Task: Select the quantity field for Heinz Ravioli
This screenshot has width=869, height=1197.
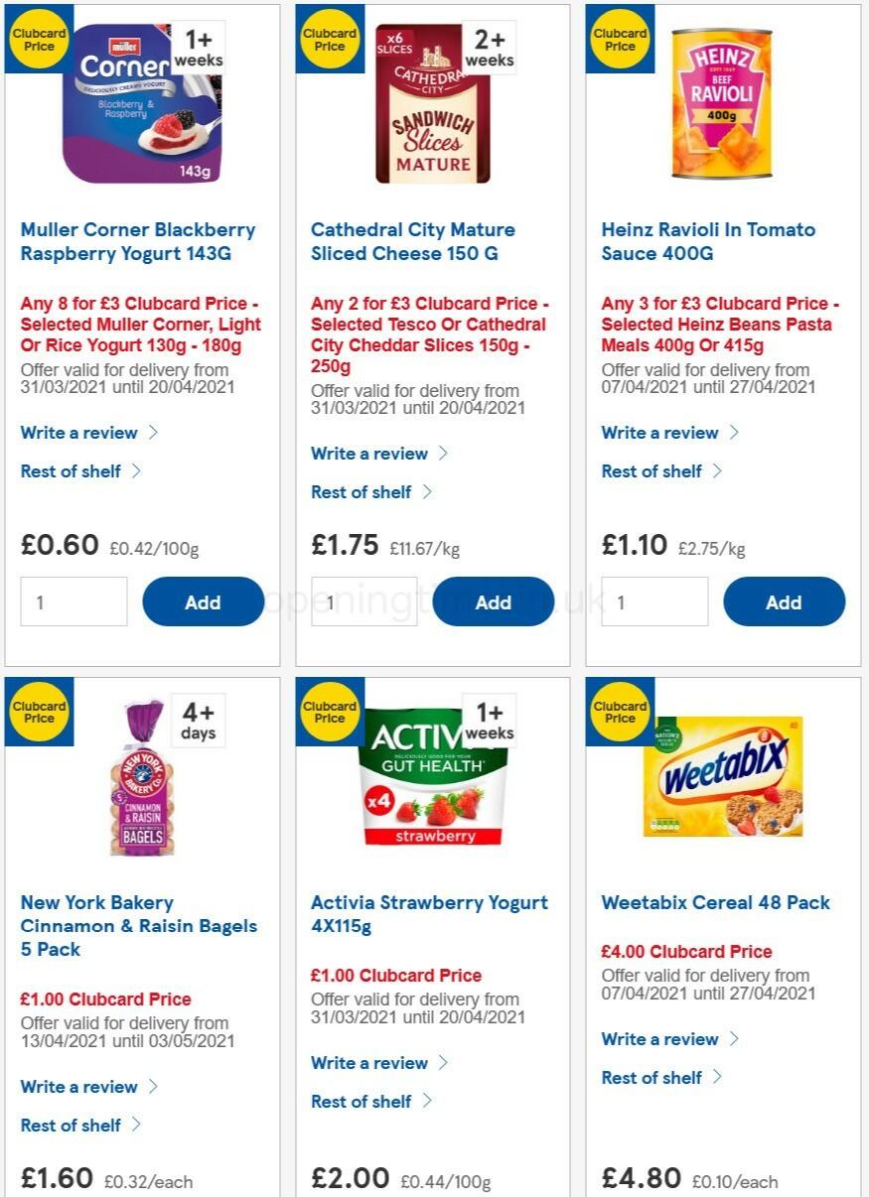Action: pyautogui.click(x=654, y=601)
